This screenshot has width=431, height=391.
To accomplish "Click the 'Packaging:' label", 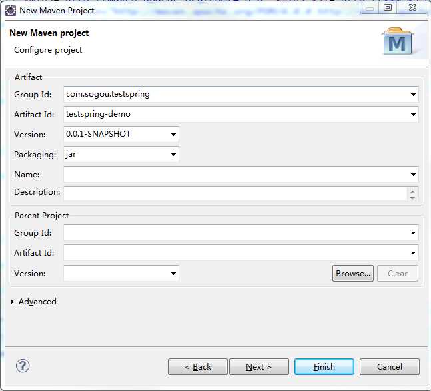I will click(x=35, y=155).
